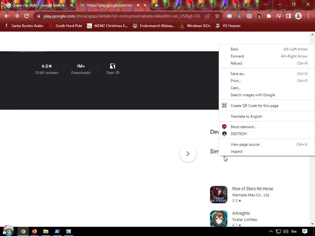
Task: Open the Chrome three-dot menu
Action: 308,16
